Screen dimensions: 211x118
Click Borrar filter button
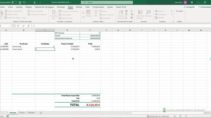click(103, 11)
